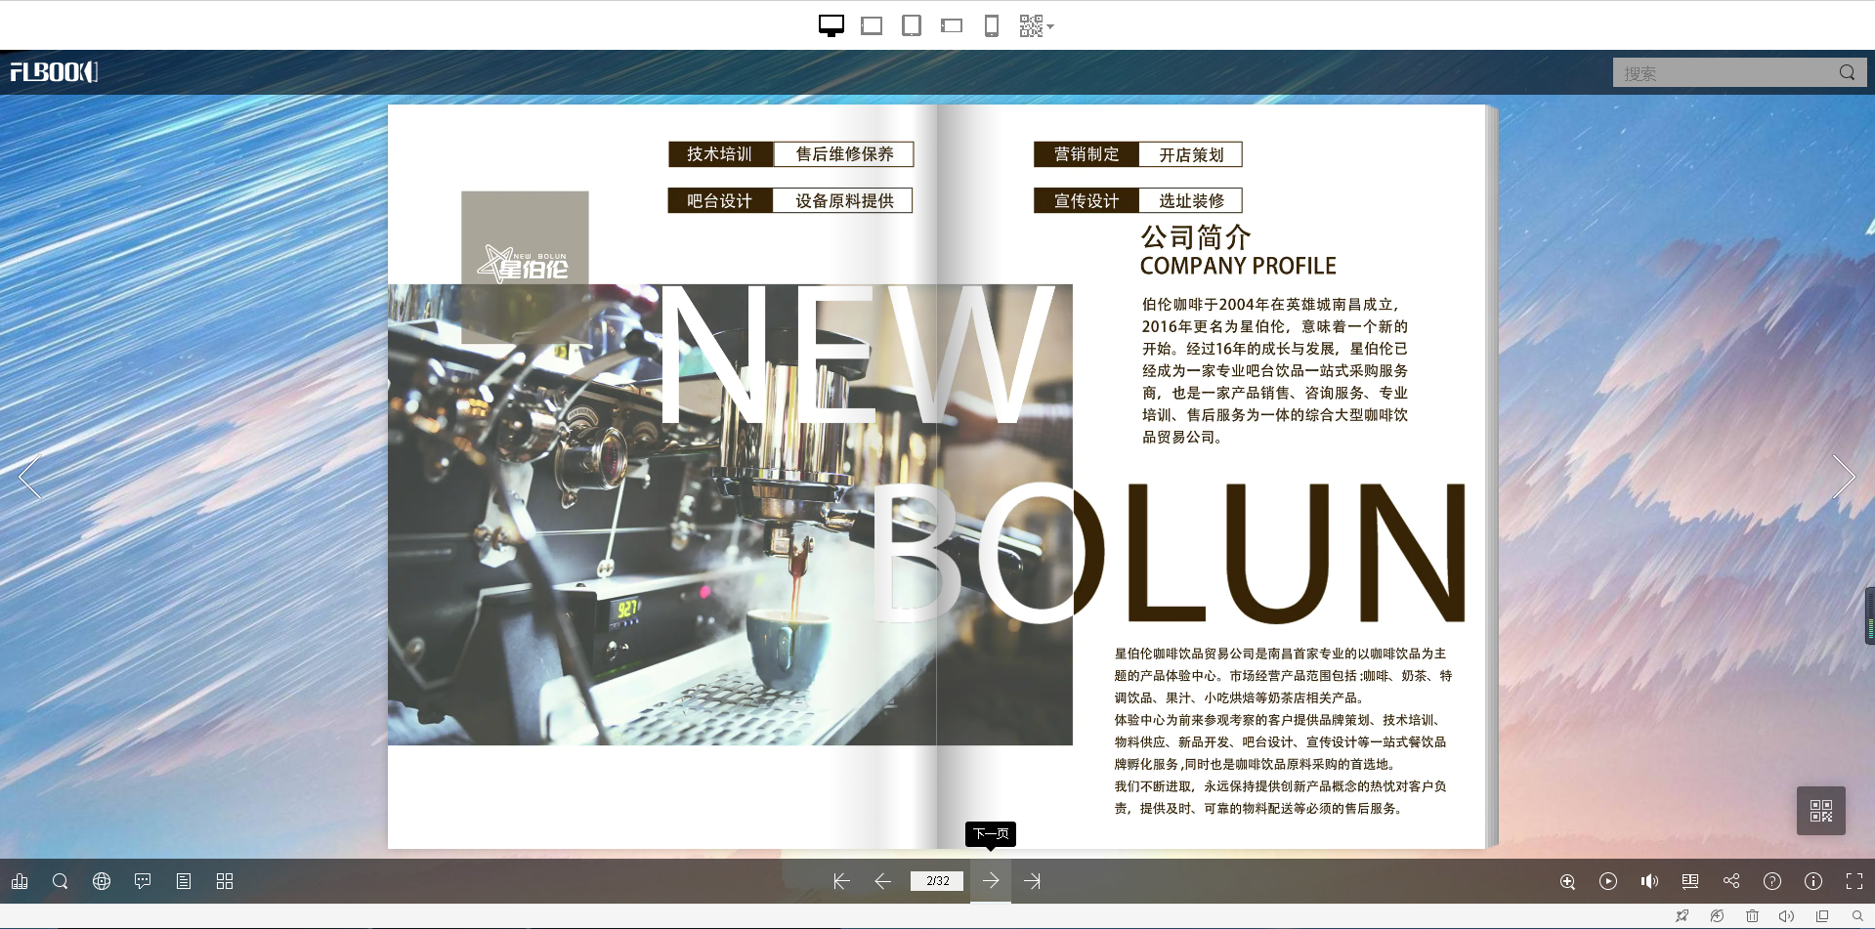Click the 宣传设计 label
The height and width of the screenshot is (929, 1875).
(1087, 201)
